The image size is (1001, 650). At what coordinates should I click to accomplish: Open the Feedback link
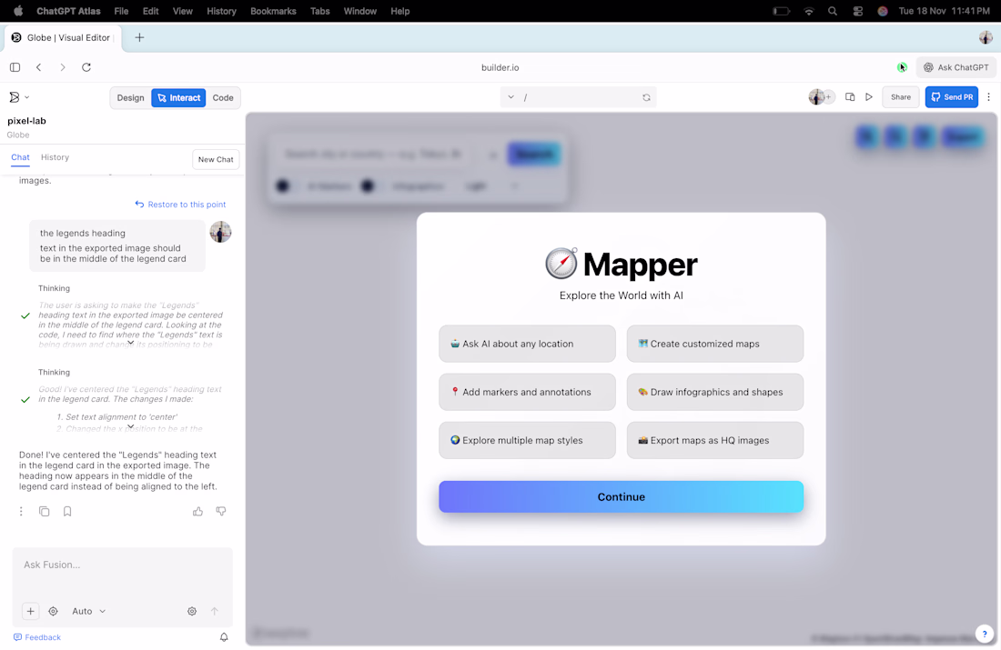[x=37, y=637]
